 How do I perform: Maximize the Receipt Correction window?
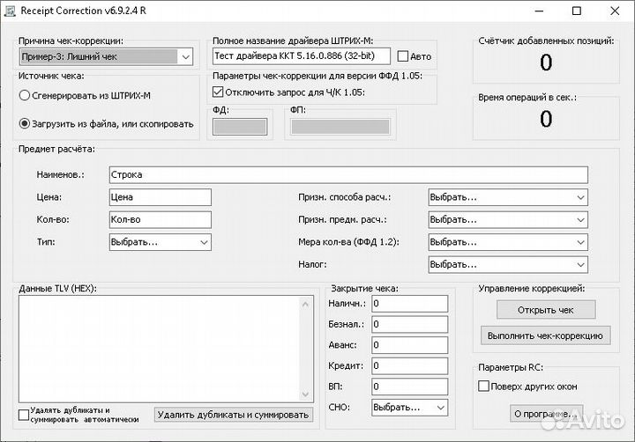coord(577,11)
